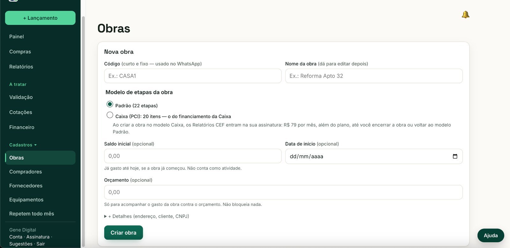
Task: Click the Nova obra heading
Action: tap(119, 52)
